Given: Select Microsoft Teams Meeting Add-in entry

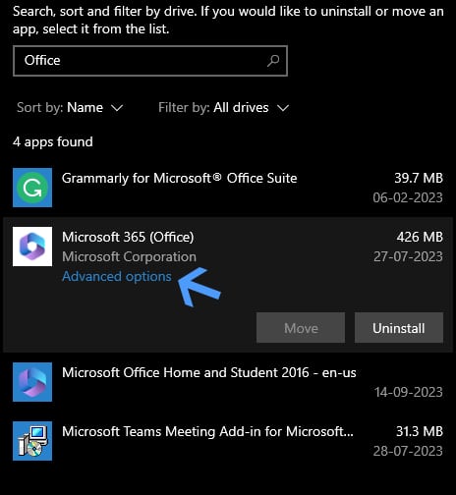Looking at the screenshot, I should pos(228,441).
